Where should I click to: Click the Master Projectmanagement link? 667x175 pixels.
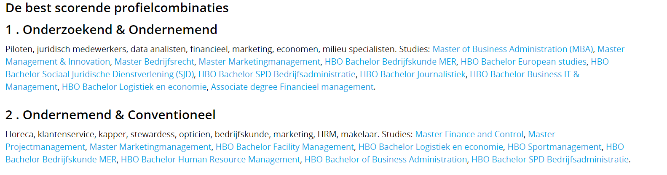[x=45, y=147]
